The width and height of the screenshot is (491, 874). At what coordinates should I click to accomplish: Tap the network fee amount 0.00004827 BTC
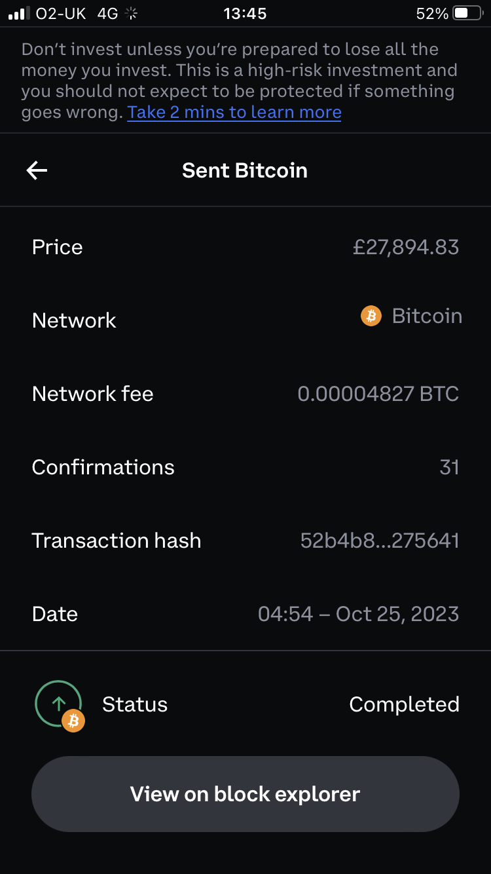click(378, 394)
